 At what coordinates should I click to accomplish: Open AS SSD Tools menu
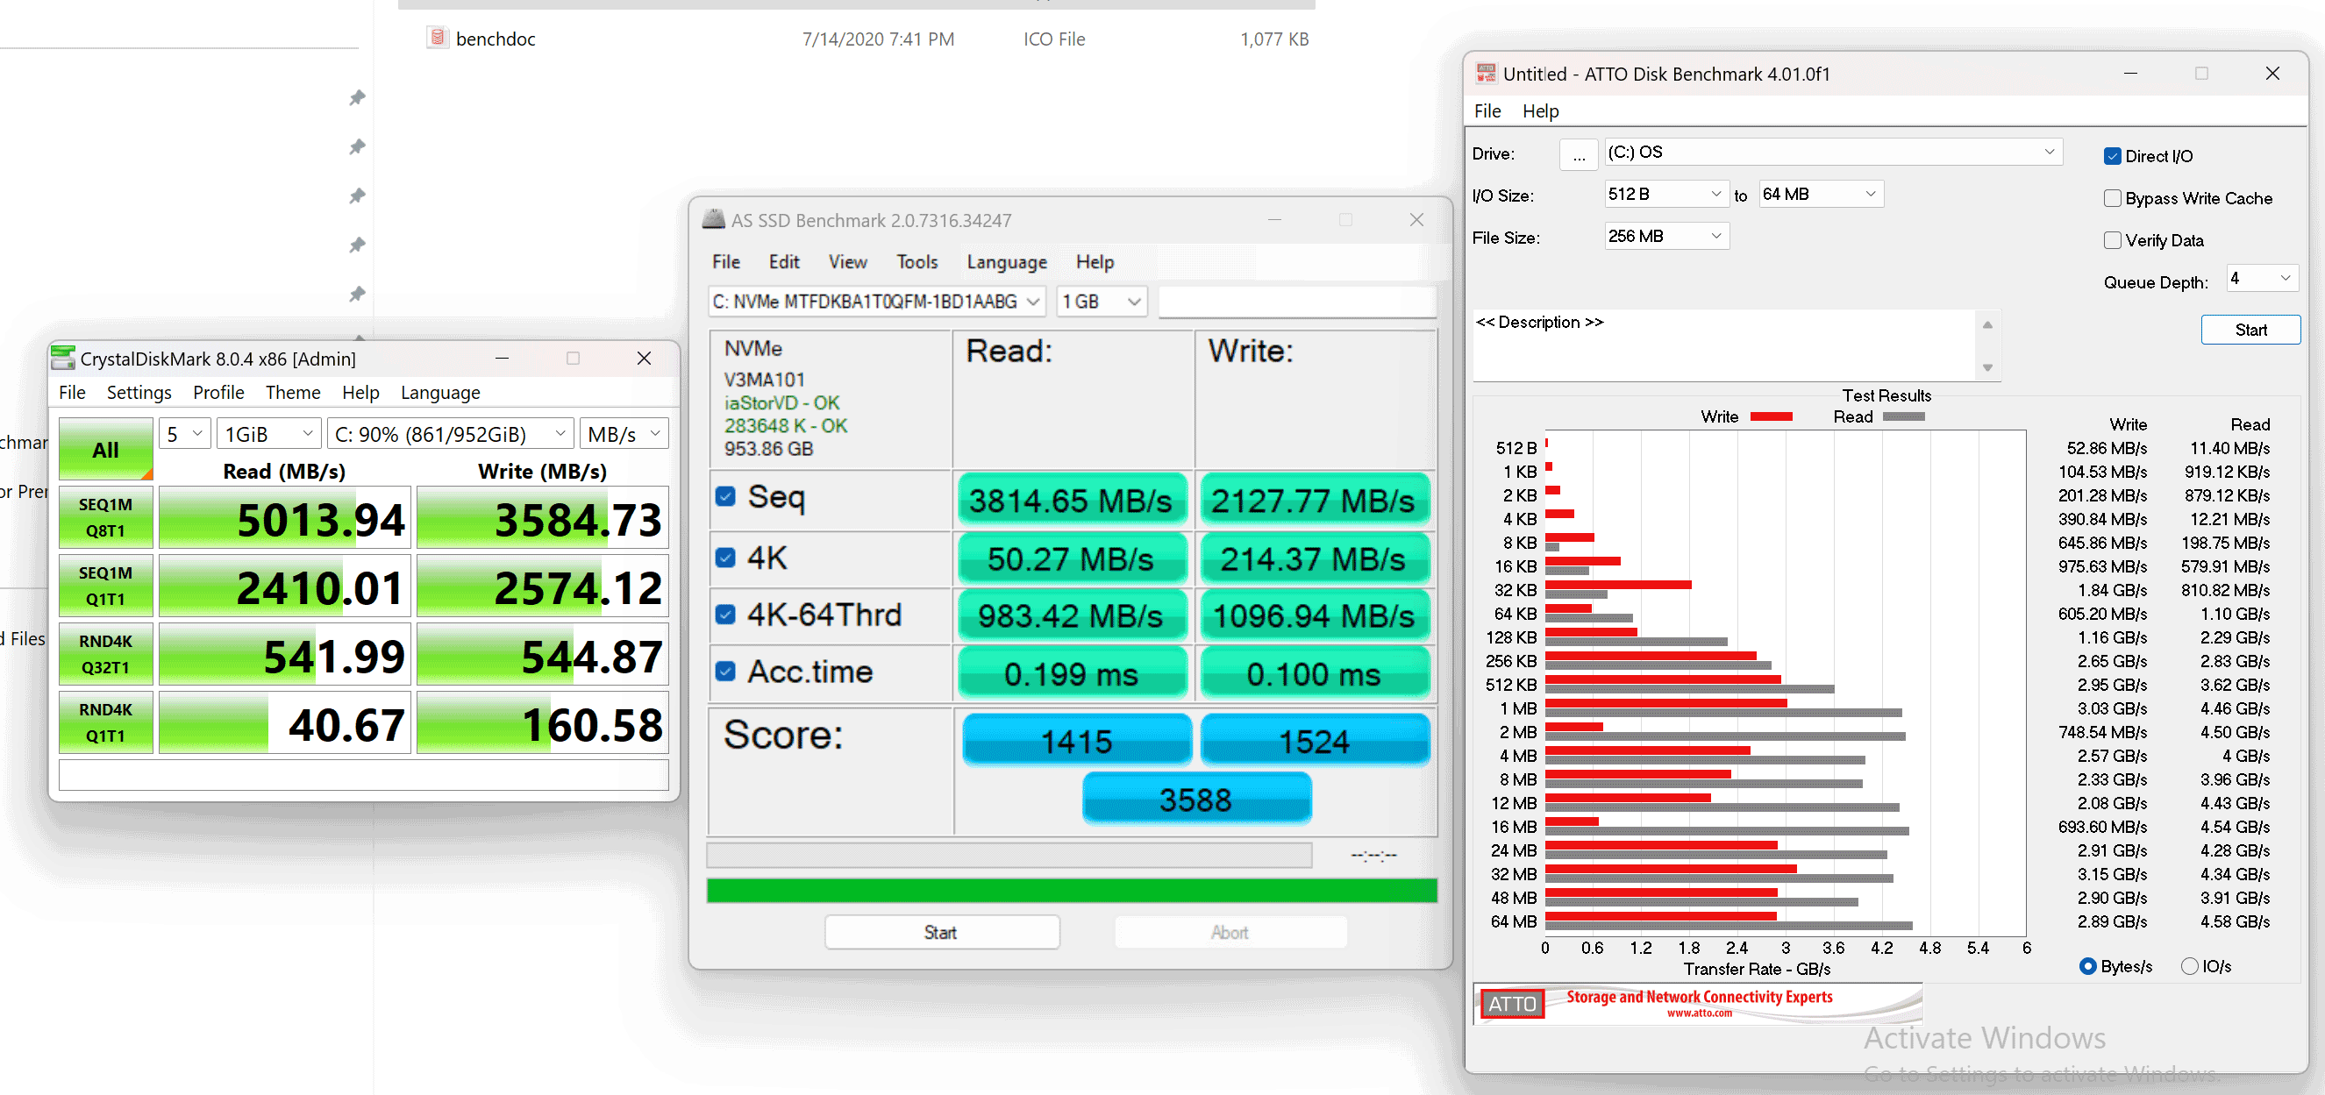[917, 261]
